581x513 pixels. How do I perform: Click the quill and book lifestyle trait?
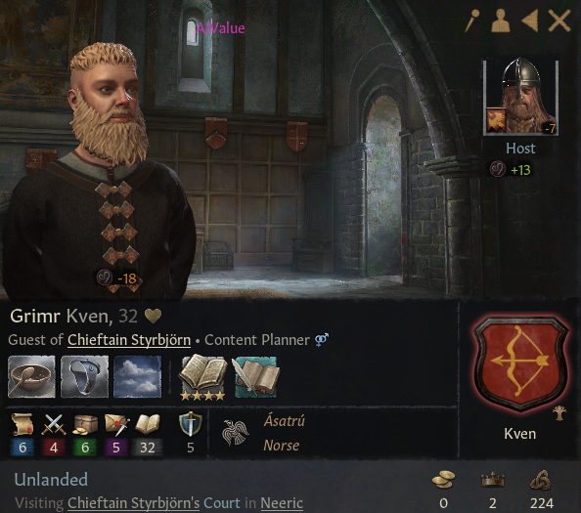[x=255, y=377]
